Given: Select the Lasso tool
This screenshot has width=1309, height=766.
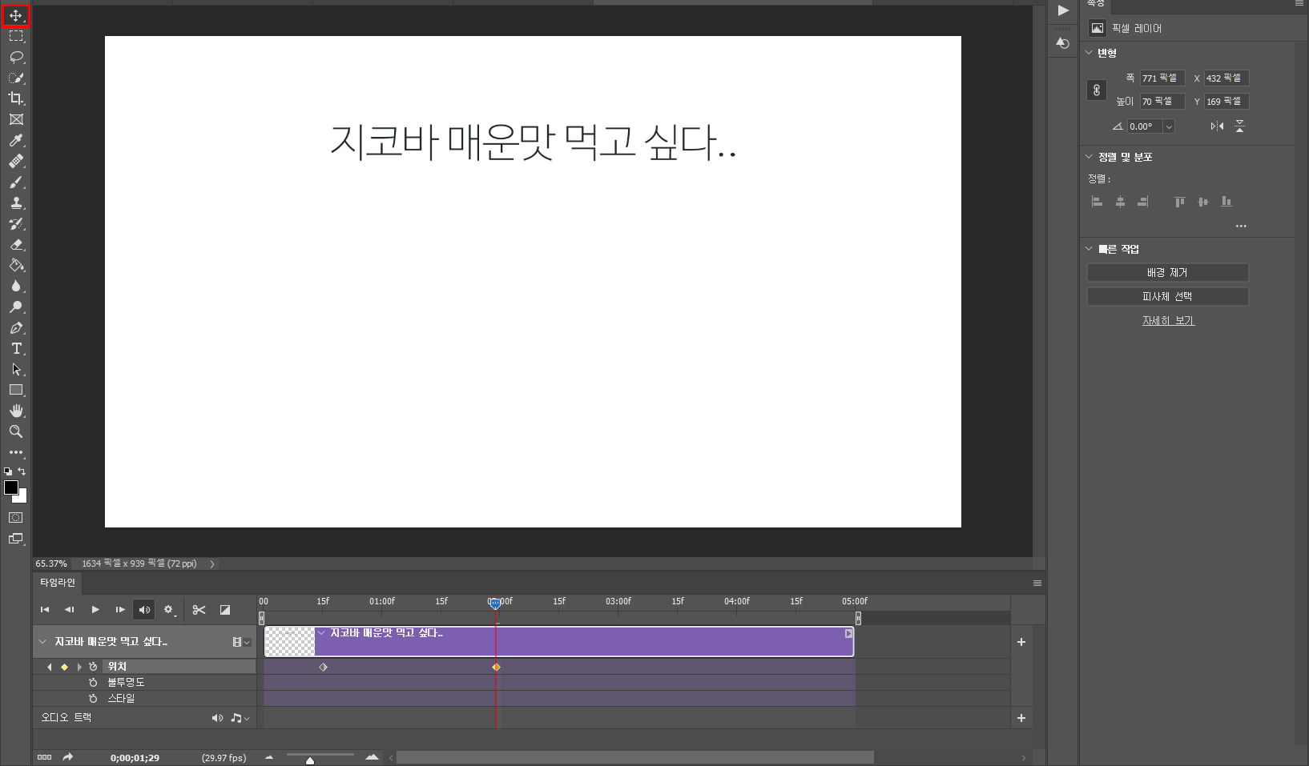Looking at the screenshot, I should (x=16, y=57).
